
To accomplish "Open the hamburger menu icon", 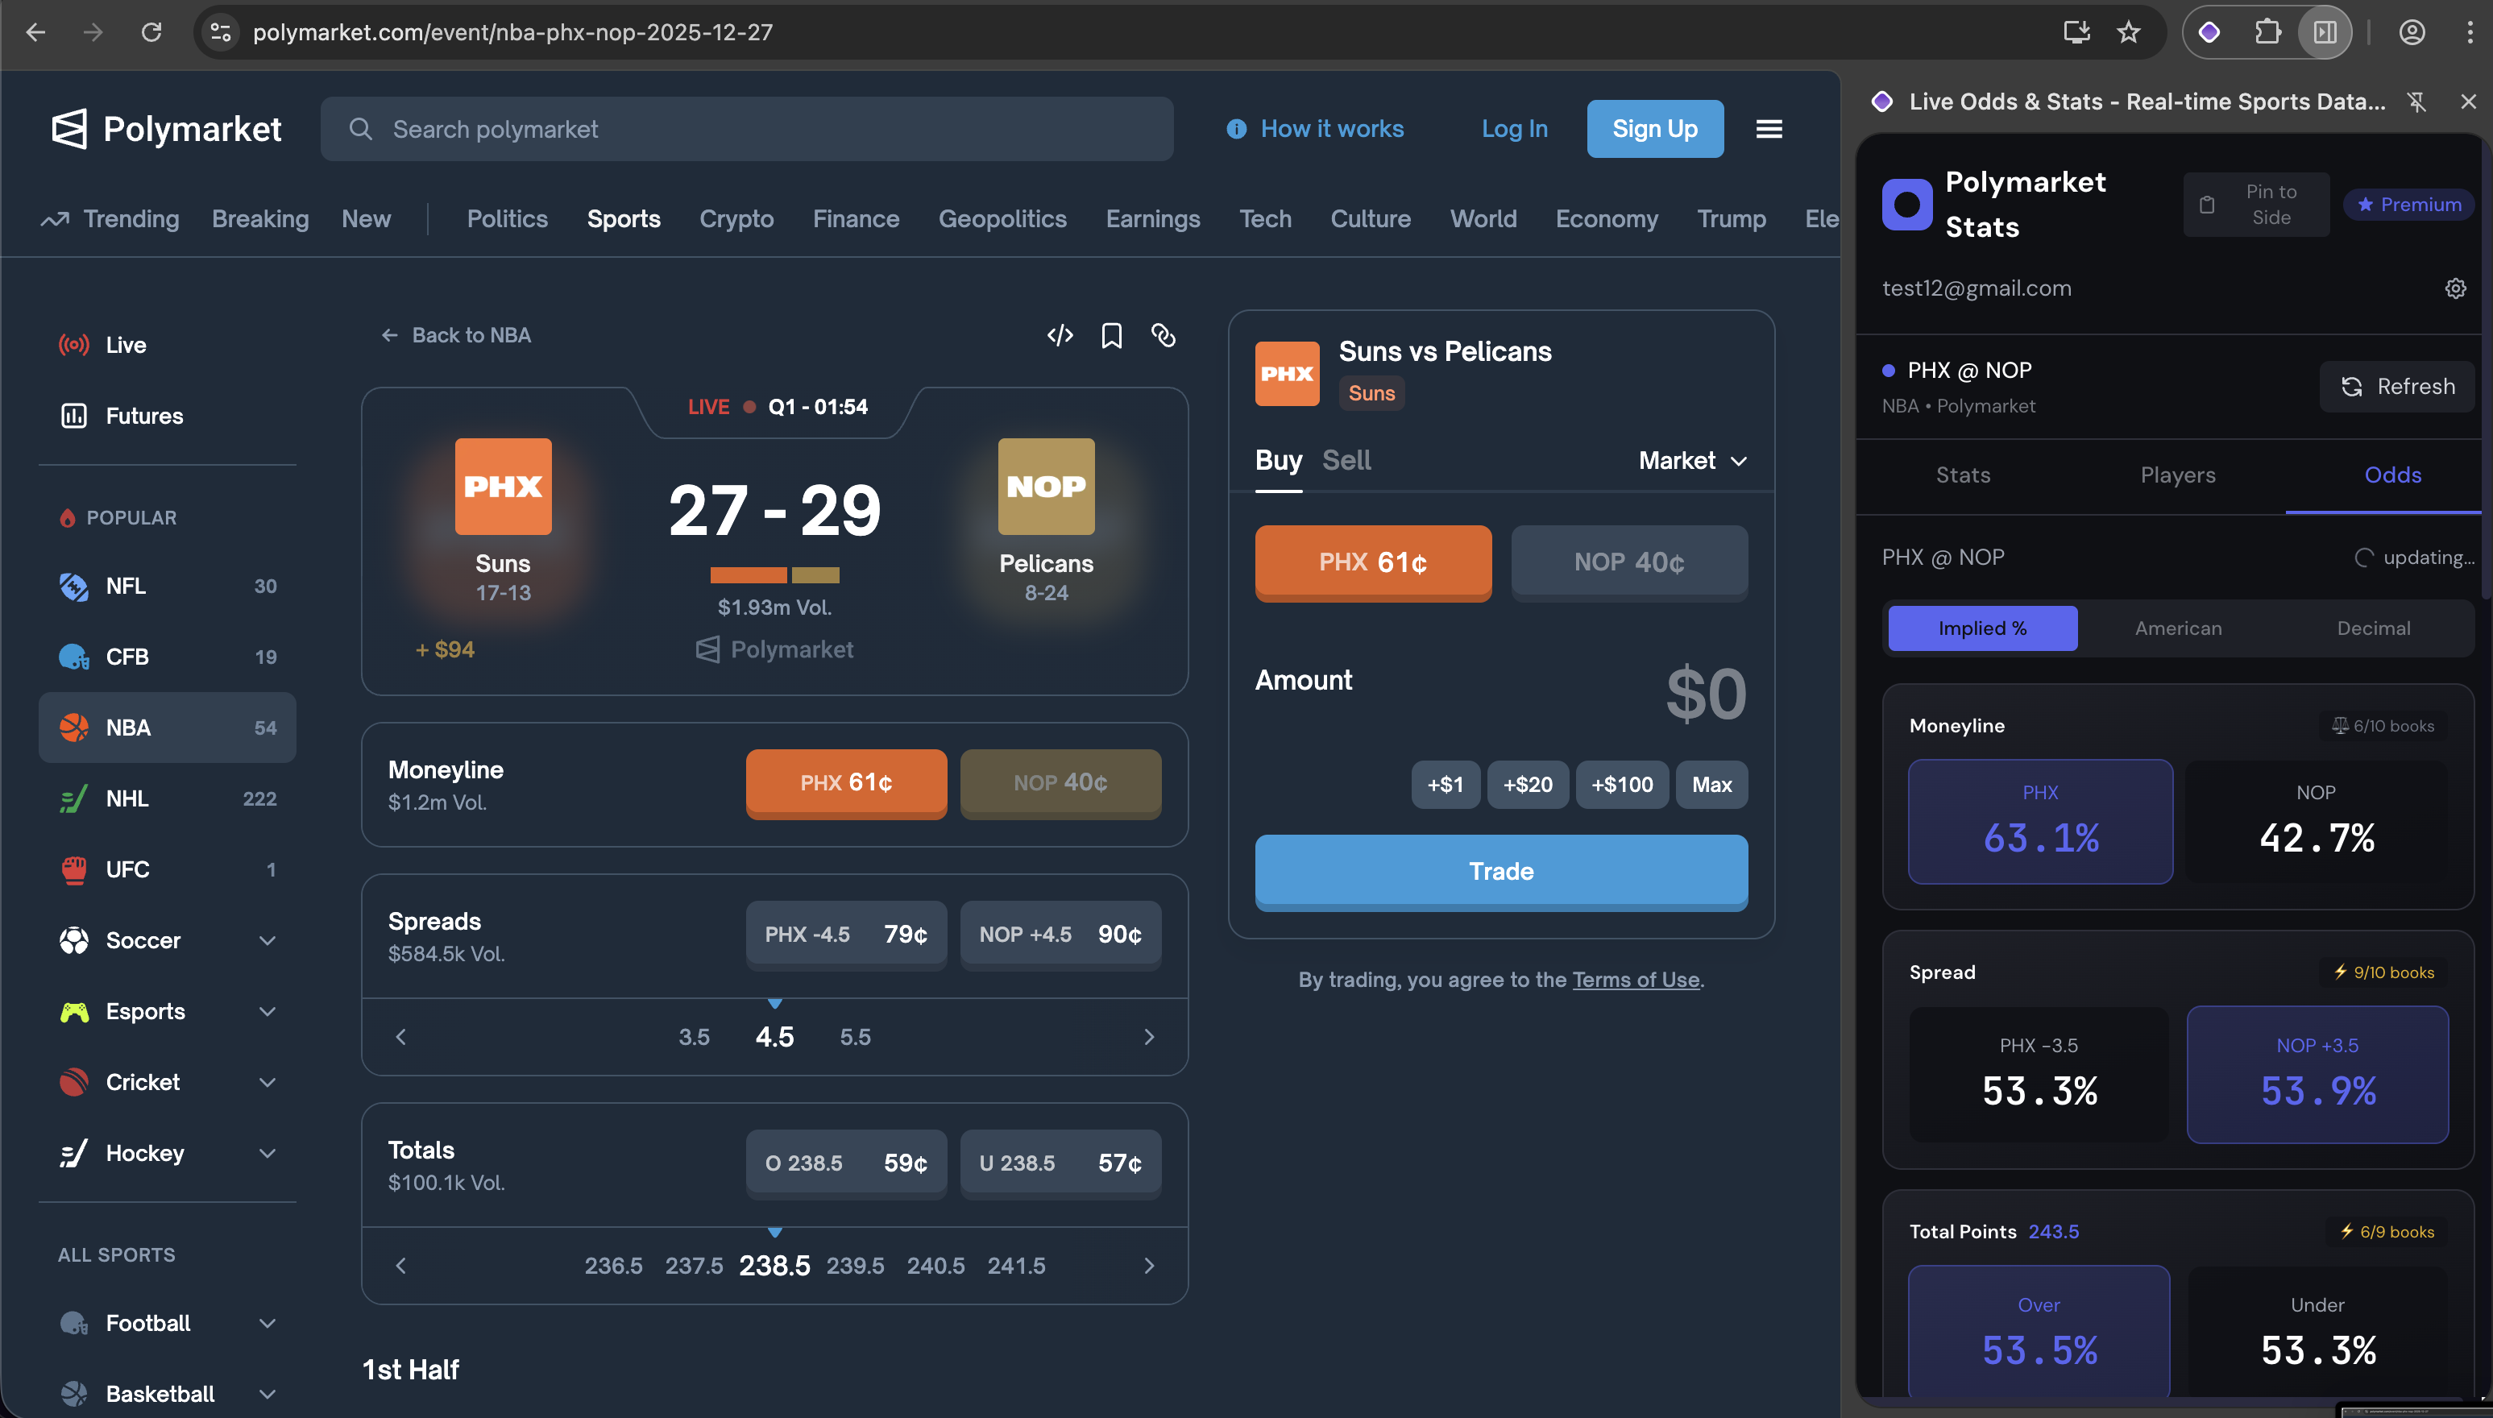I will (x=1769, y=129).
